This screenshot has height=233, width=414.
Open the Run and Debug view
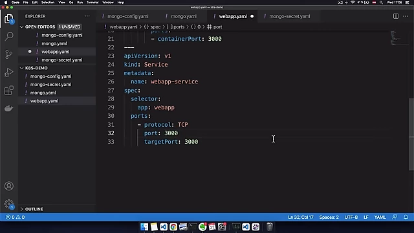click(x=8, y=72)
